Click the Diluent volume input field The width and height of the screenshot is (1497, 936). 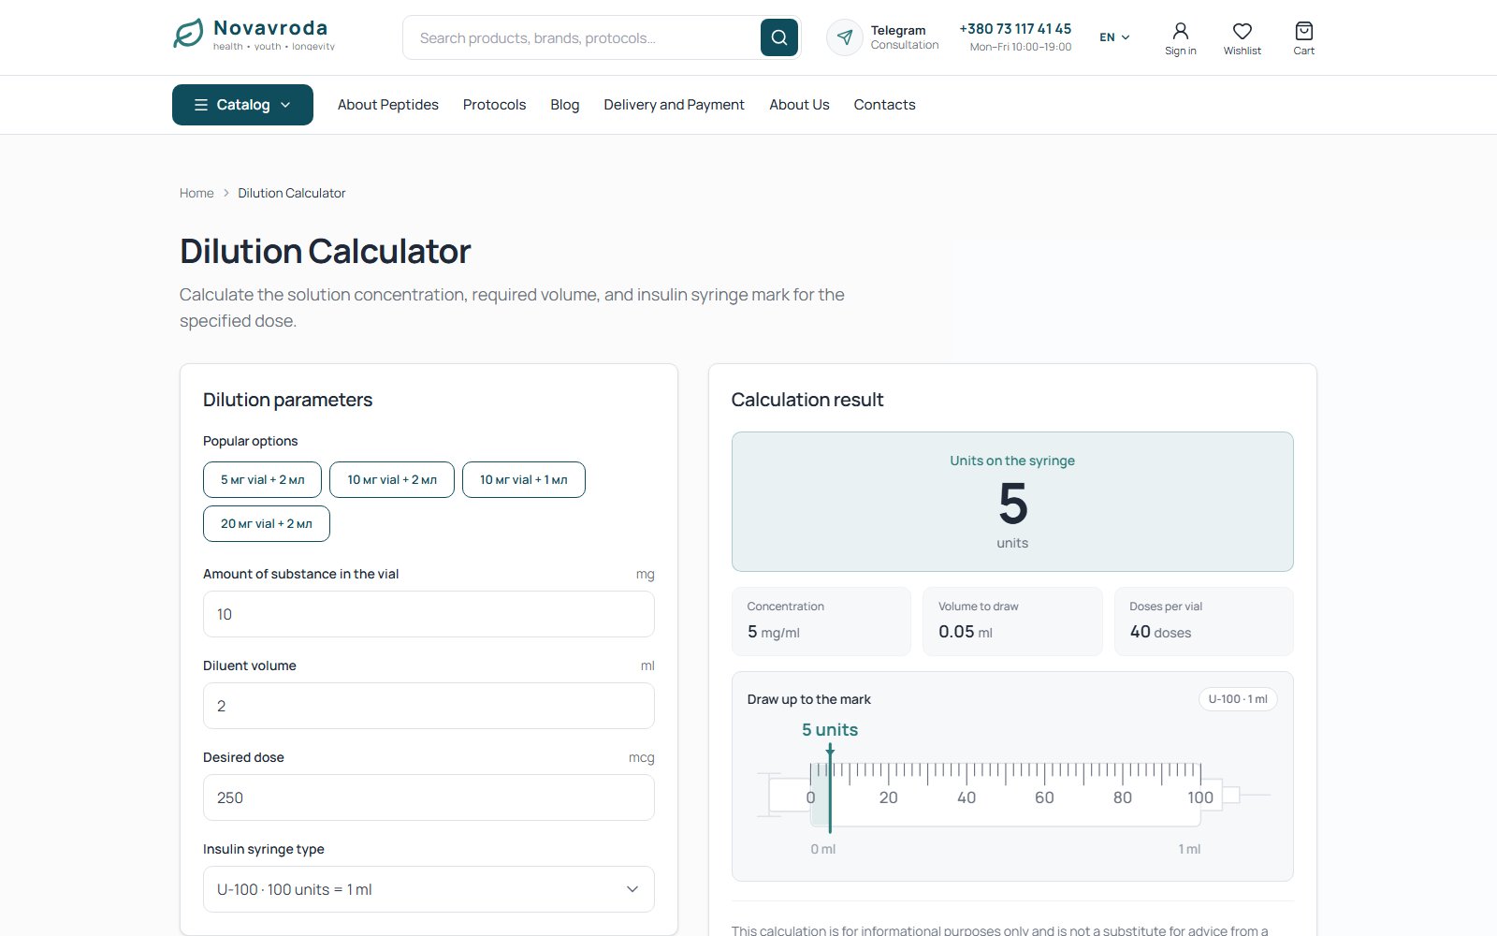pos(429,706)
